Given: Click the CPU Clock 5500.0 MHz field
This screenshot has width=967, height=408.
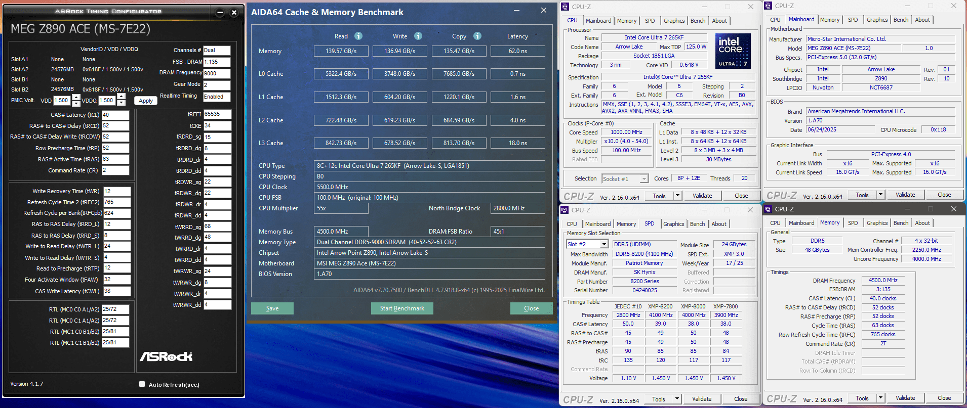Looking at the screenshot, I should 429,187.
